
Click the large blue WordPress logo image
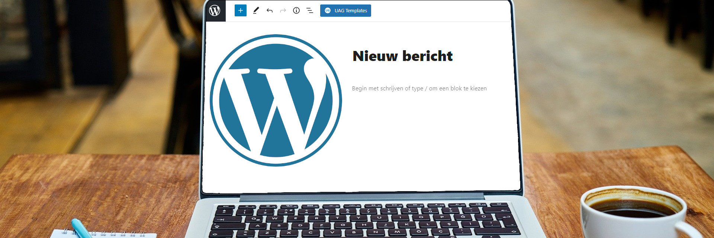point(276,100)
